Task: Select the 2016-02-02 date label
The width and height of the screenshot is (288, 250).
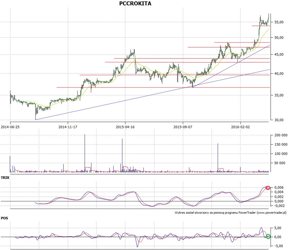Action: (240, 127)
